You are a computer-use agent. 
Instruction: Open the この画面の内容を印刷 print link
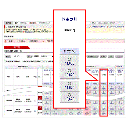[97, 27]
